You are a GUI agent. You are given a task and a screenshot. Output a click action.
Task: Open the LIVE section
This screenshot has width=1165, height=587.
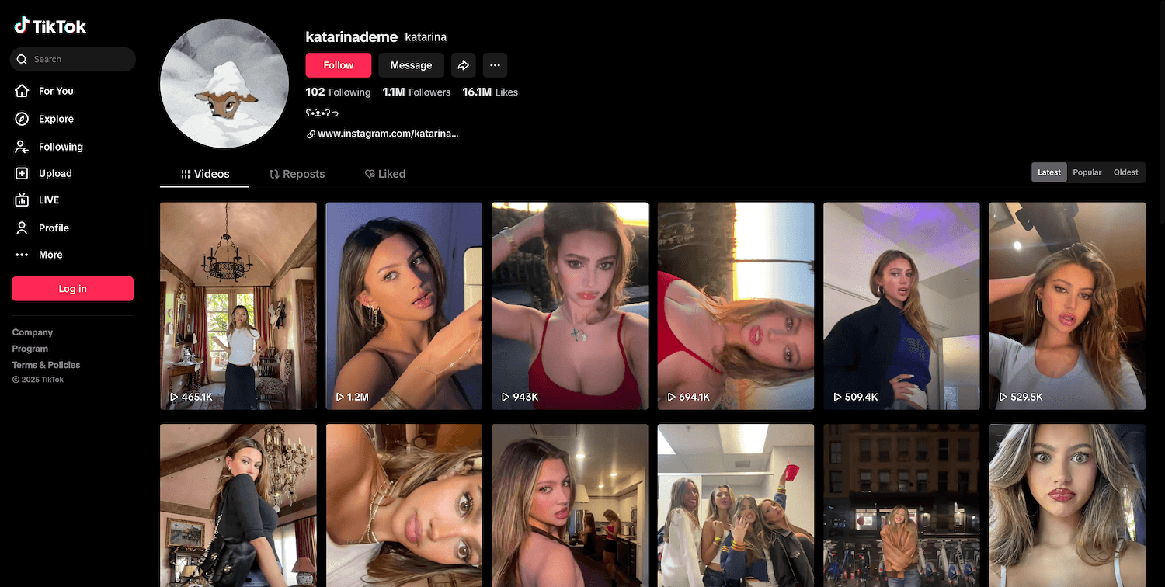coord(48,200)
